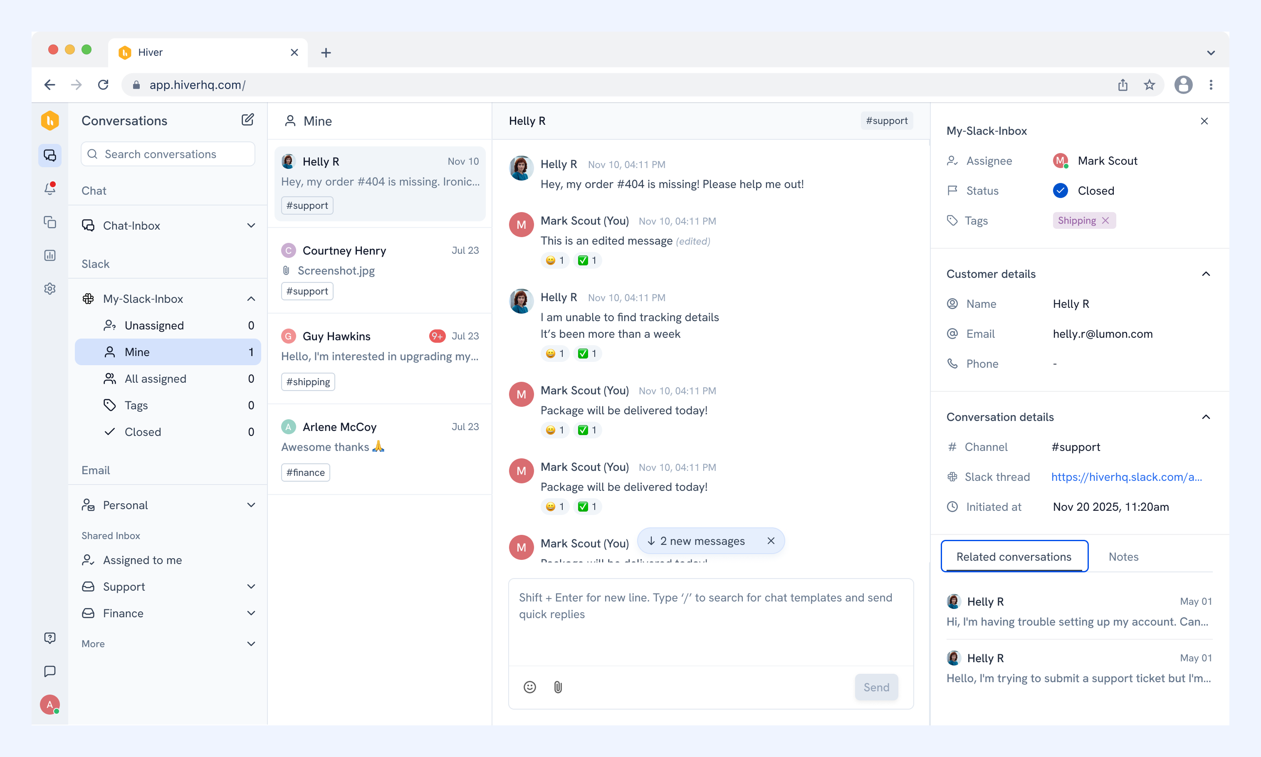
Task: Toggle the green checkmark reaction on edited message
Action: pyautogui.click(x=587, y=260)
